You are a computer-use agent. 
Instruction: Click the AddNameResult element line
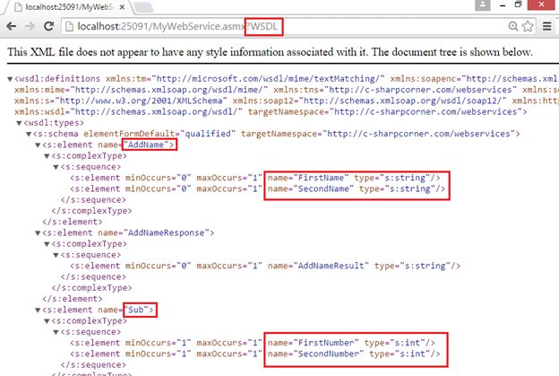pyautogui.click(x=265, y=266)
